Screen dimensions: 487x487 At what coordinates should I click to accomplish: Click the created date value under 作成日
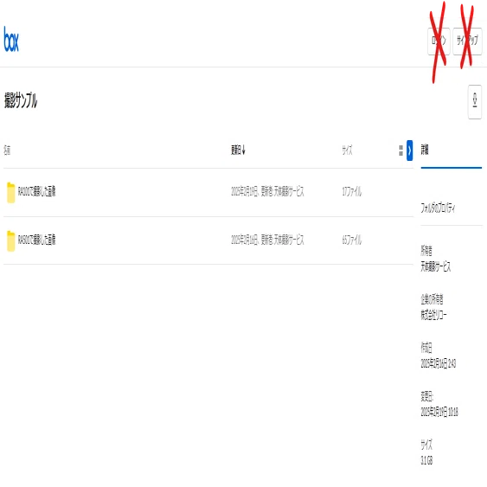click(439, 363)
